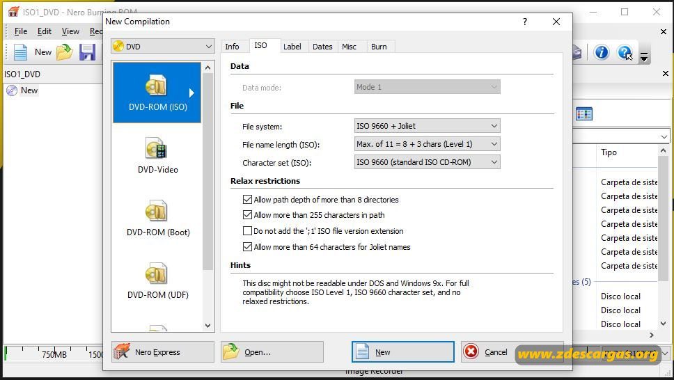The image size is (674, 380).
Task: Click the New document icon in main toolbar
Action: [x=20, y=52]
